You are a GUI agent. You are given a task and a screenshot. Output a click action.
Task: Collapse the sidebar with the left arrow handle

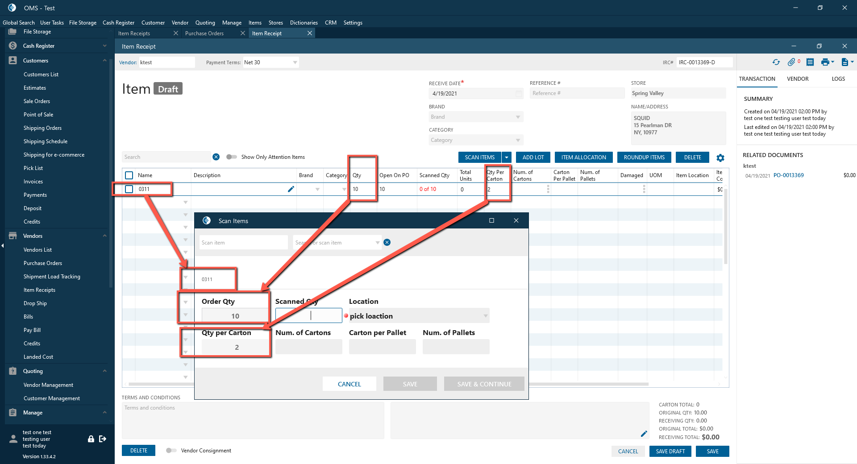(x=2, y=245)
